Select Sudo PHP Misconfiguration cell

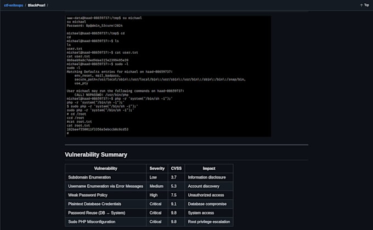(106, 222)
